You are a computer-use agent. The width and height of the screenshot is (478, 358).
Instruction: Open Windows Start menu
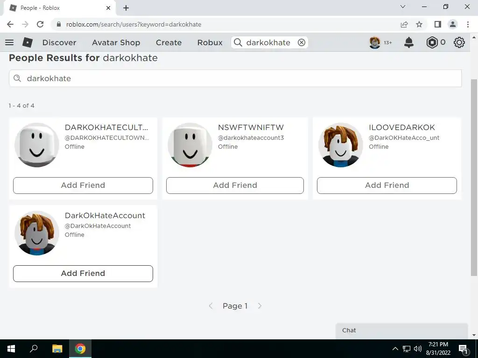(11, 349)
